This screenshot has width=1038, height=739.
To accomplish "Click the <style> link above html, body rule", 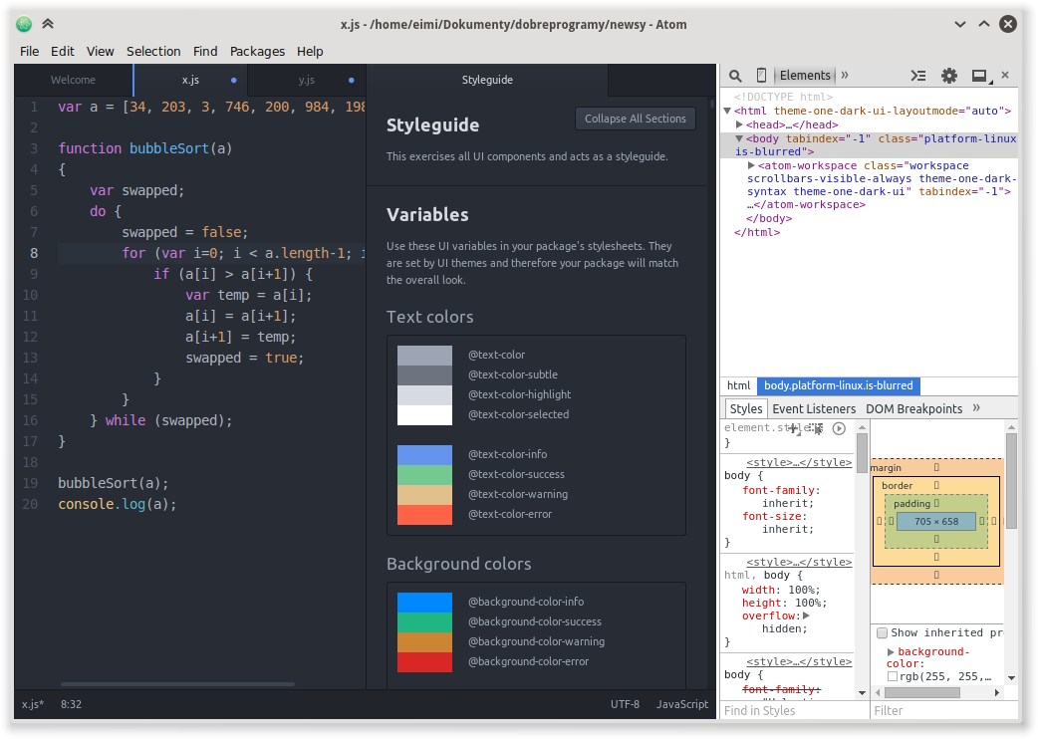I will point(799,562).
